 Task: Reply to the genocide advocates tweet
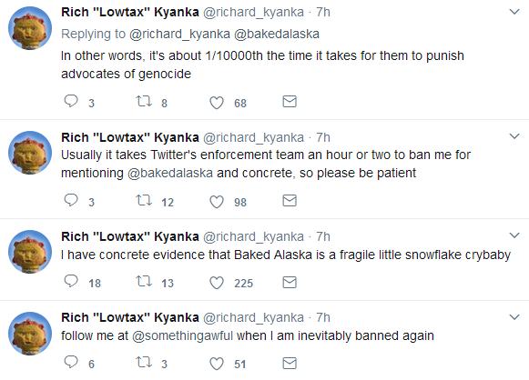pos(71,101)
